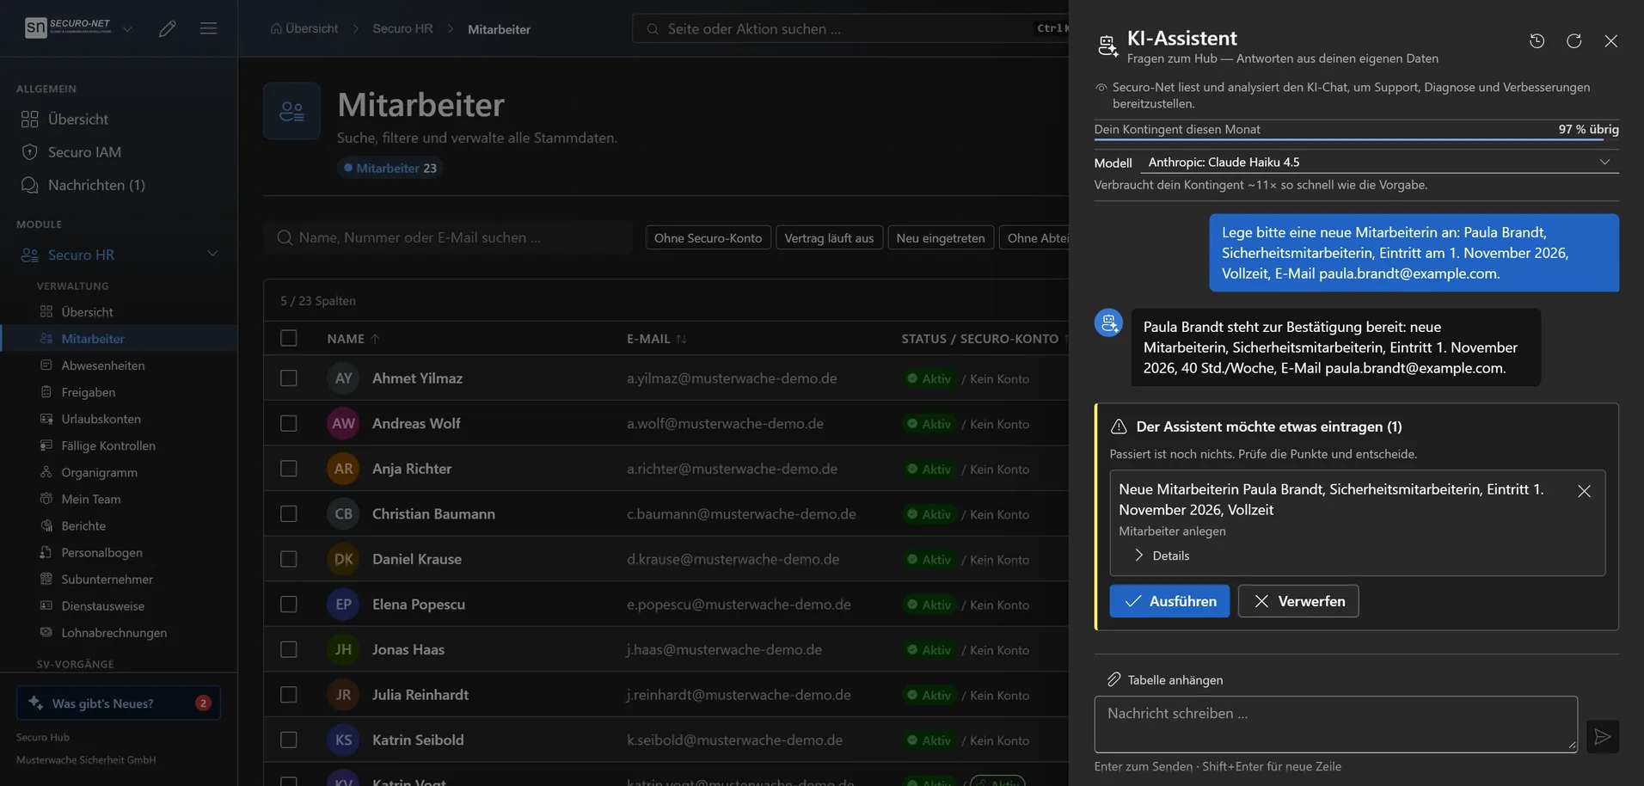Viewport: 1644px width, 786px height.
Task: Click Verwerfen to discard the entry
Action: tap(1298, 601)
